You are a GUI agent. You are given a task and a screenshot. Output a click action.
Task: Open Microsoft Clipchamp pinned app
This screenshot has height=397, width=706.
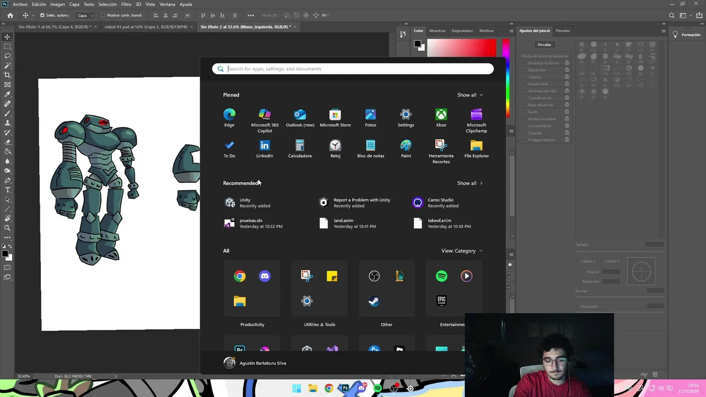tap(477, 121)
